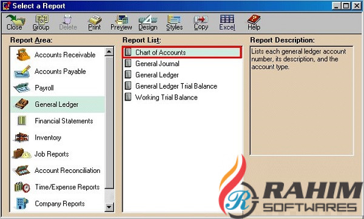Select the Time/Expense Reports clock icon
Image resolution: width=364 pixels, height=219 pixels.
coord(22,187)
